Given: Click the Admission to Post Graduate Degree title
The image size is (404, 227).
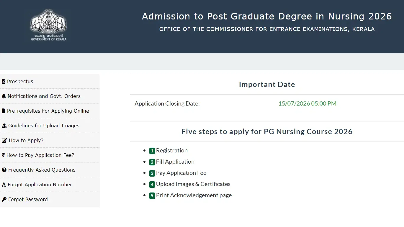Looking at the screenshot, I should click(267, 16).
